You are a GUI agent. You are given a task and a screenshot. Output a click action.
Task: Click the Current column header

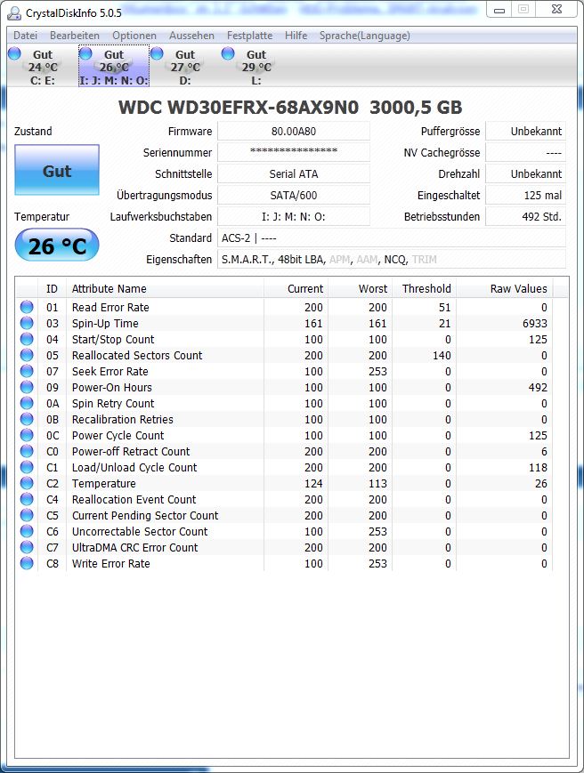296,289
